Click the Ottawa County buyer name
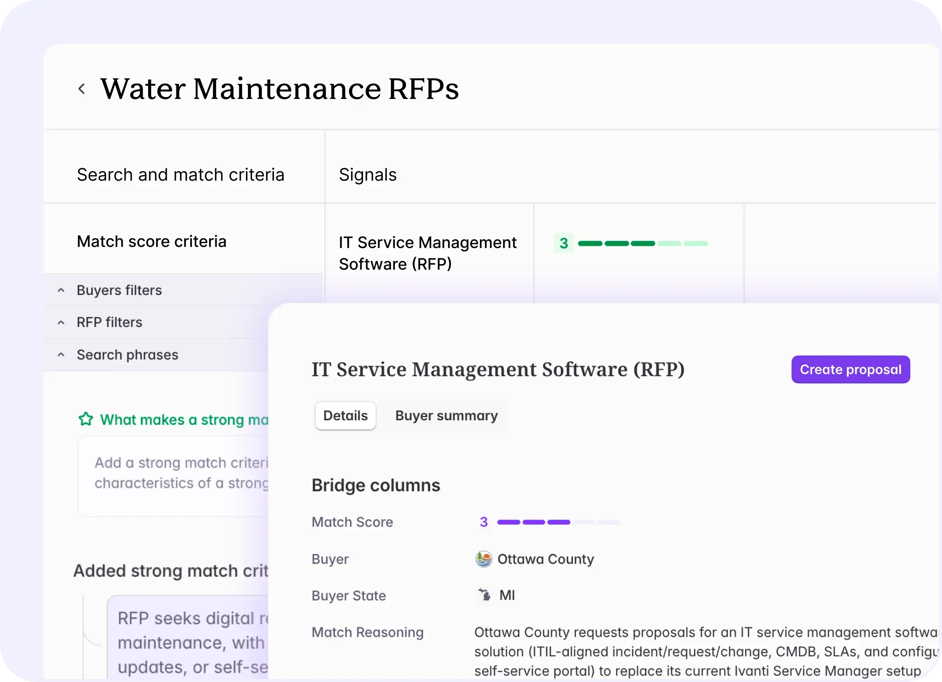942x682 pixels. [x=545, y=559]
